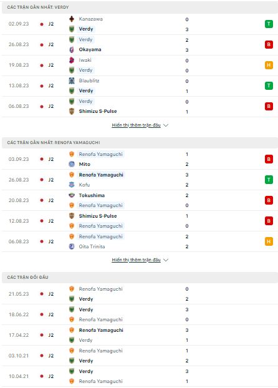This screenshot has width=278, height=388.
Task: Open the 21.05.23 head-to-head match row
Action: (x=140, y=294)
